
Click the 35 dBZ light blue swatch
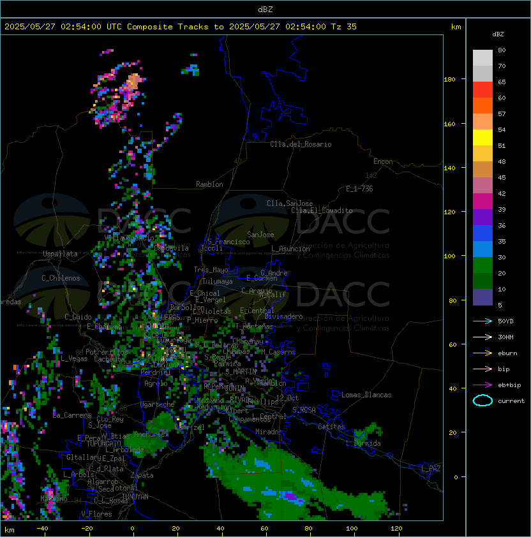click(x=482, y=249)
